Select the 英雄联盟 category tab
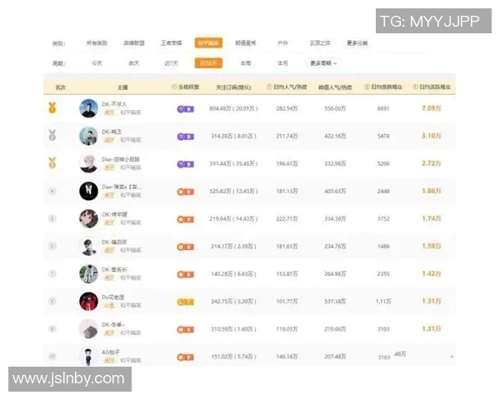This screenshot has width=500, height=400. click(134, 42)
